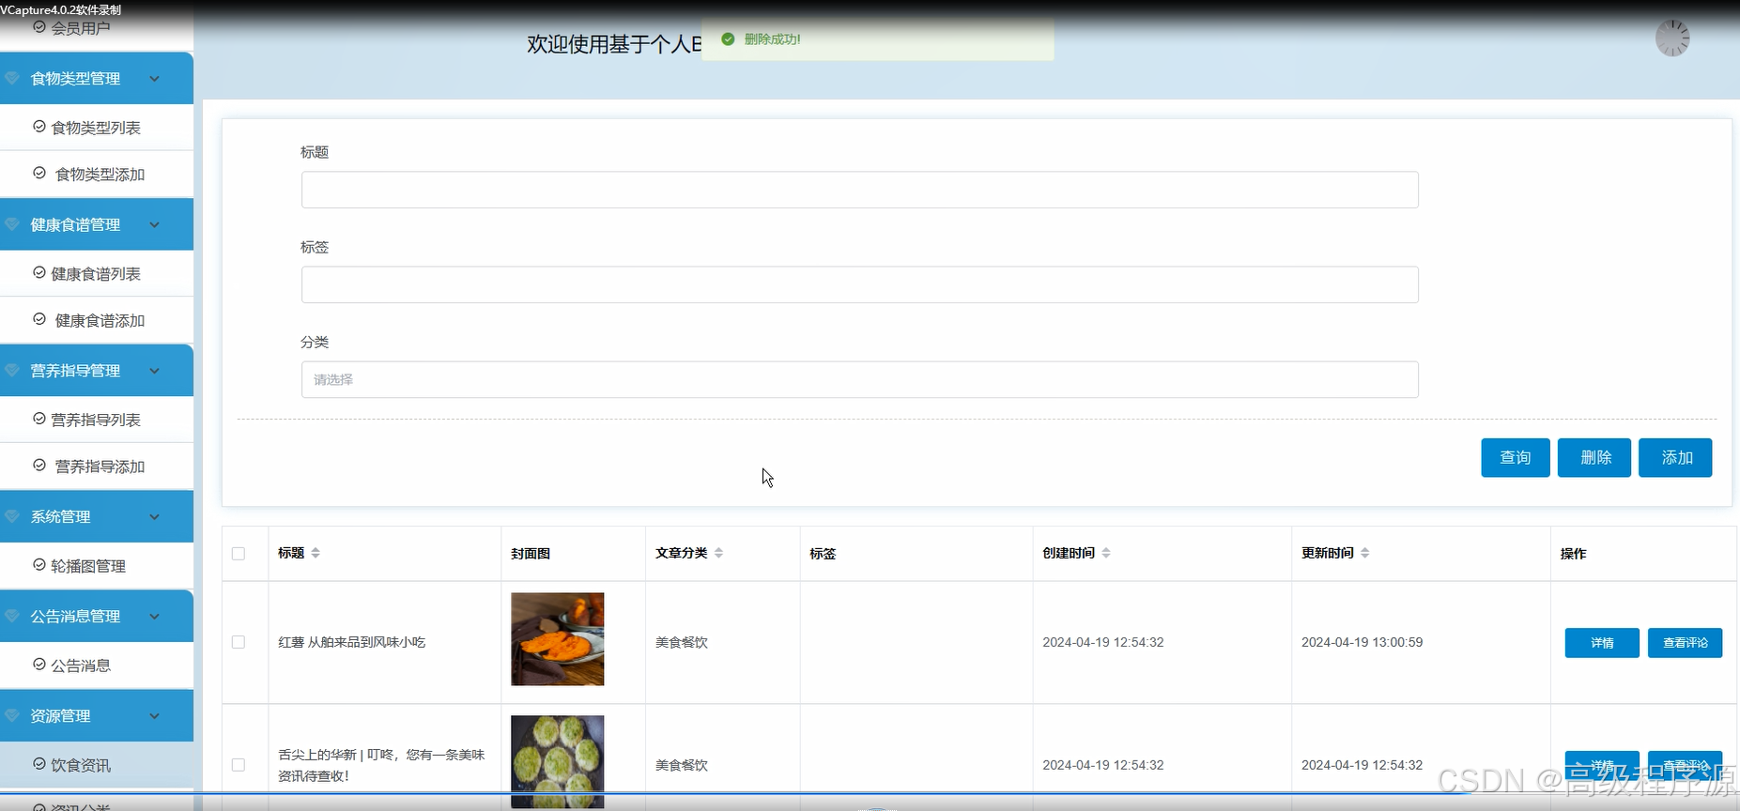
Task: Click 美食餐饮 in the 红薯 row
Action: [x=682, y=642]
